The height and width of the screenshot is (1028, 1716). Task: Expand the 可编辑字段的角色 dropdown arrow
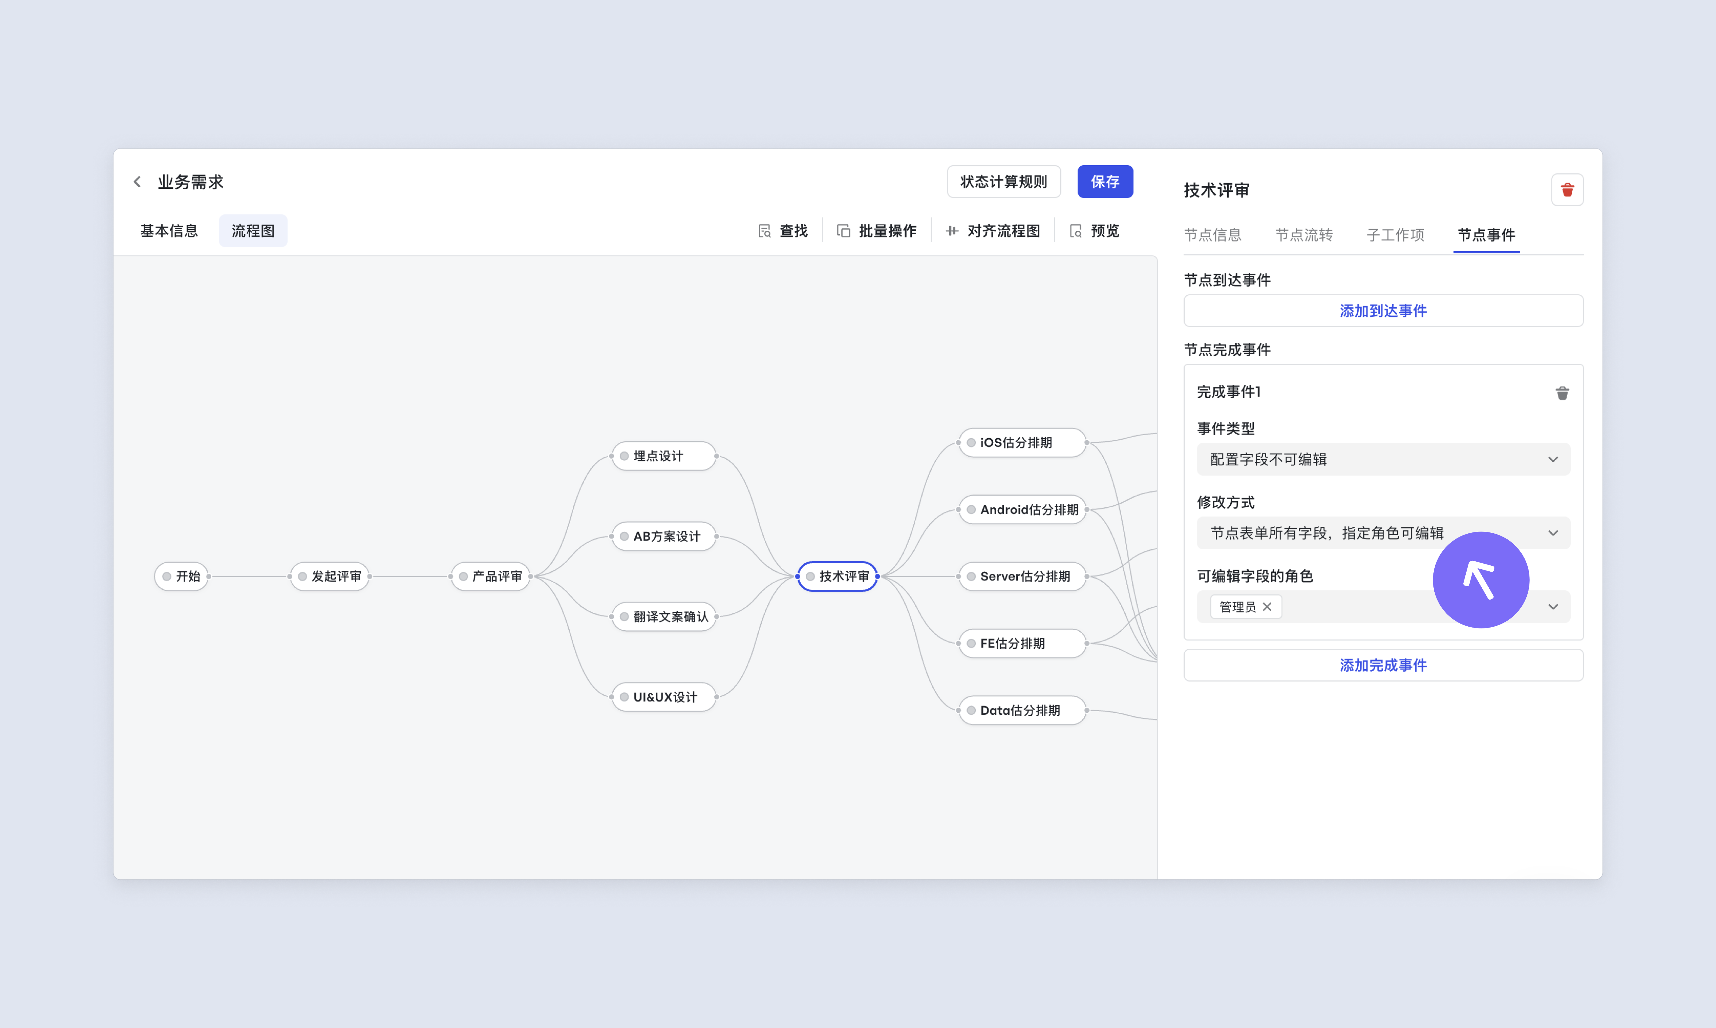[x=1553, y=607]
